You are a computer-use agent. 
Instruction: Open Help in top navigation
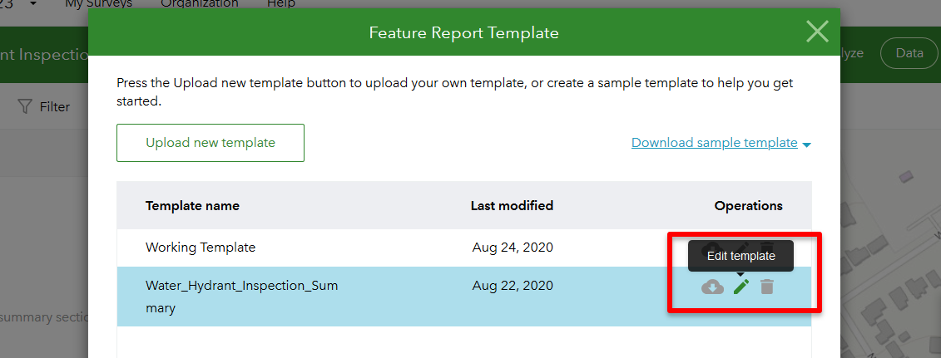coord(281,4)
